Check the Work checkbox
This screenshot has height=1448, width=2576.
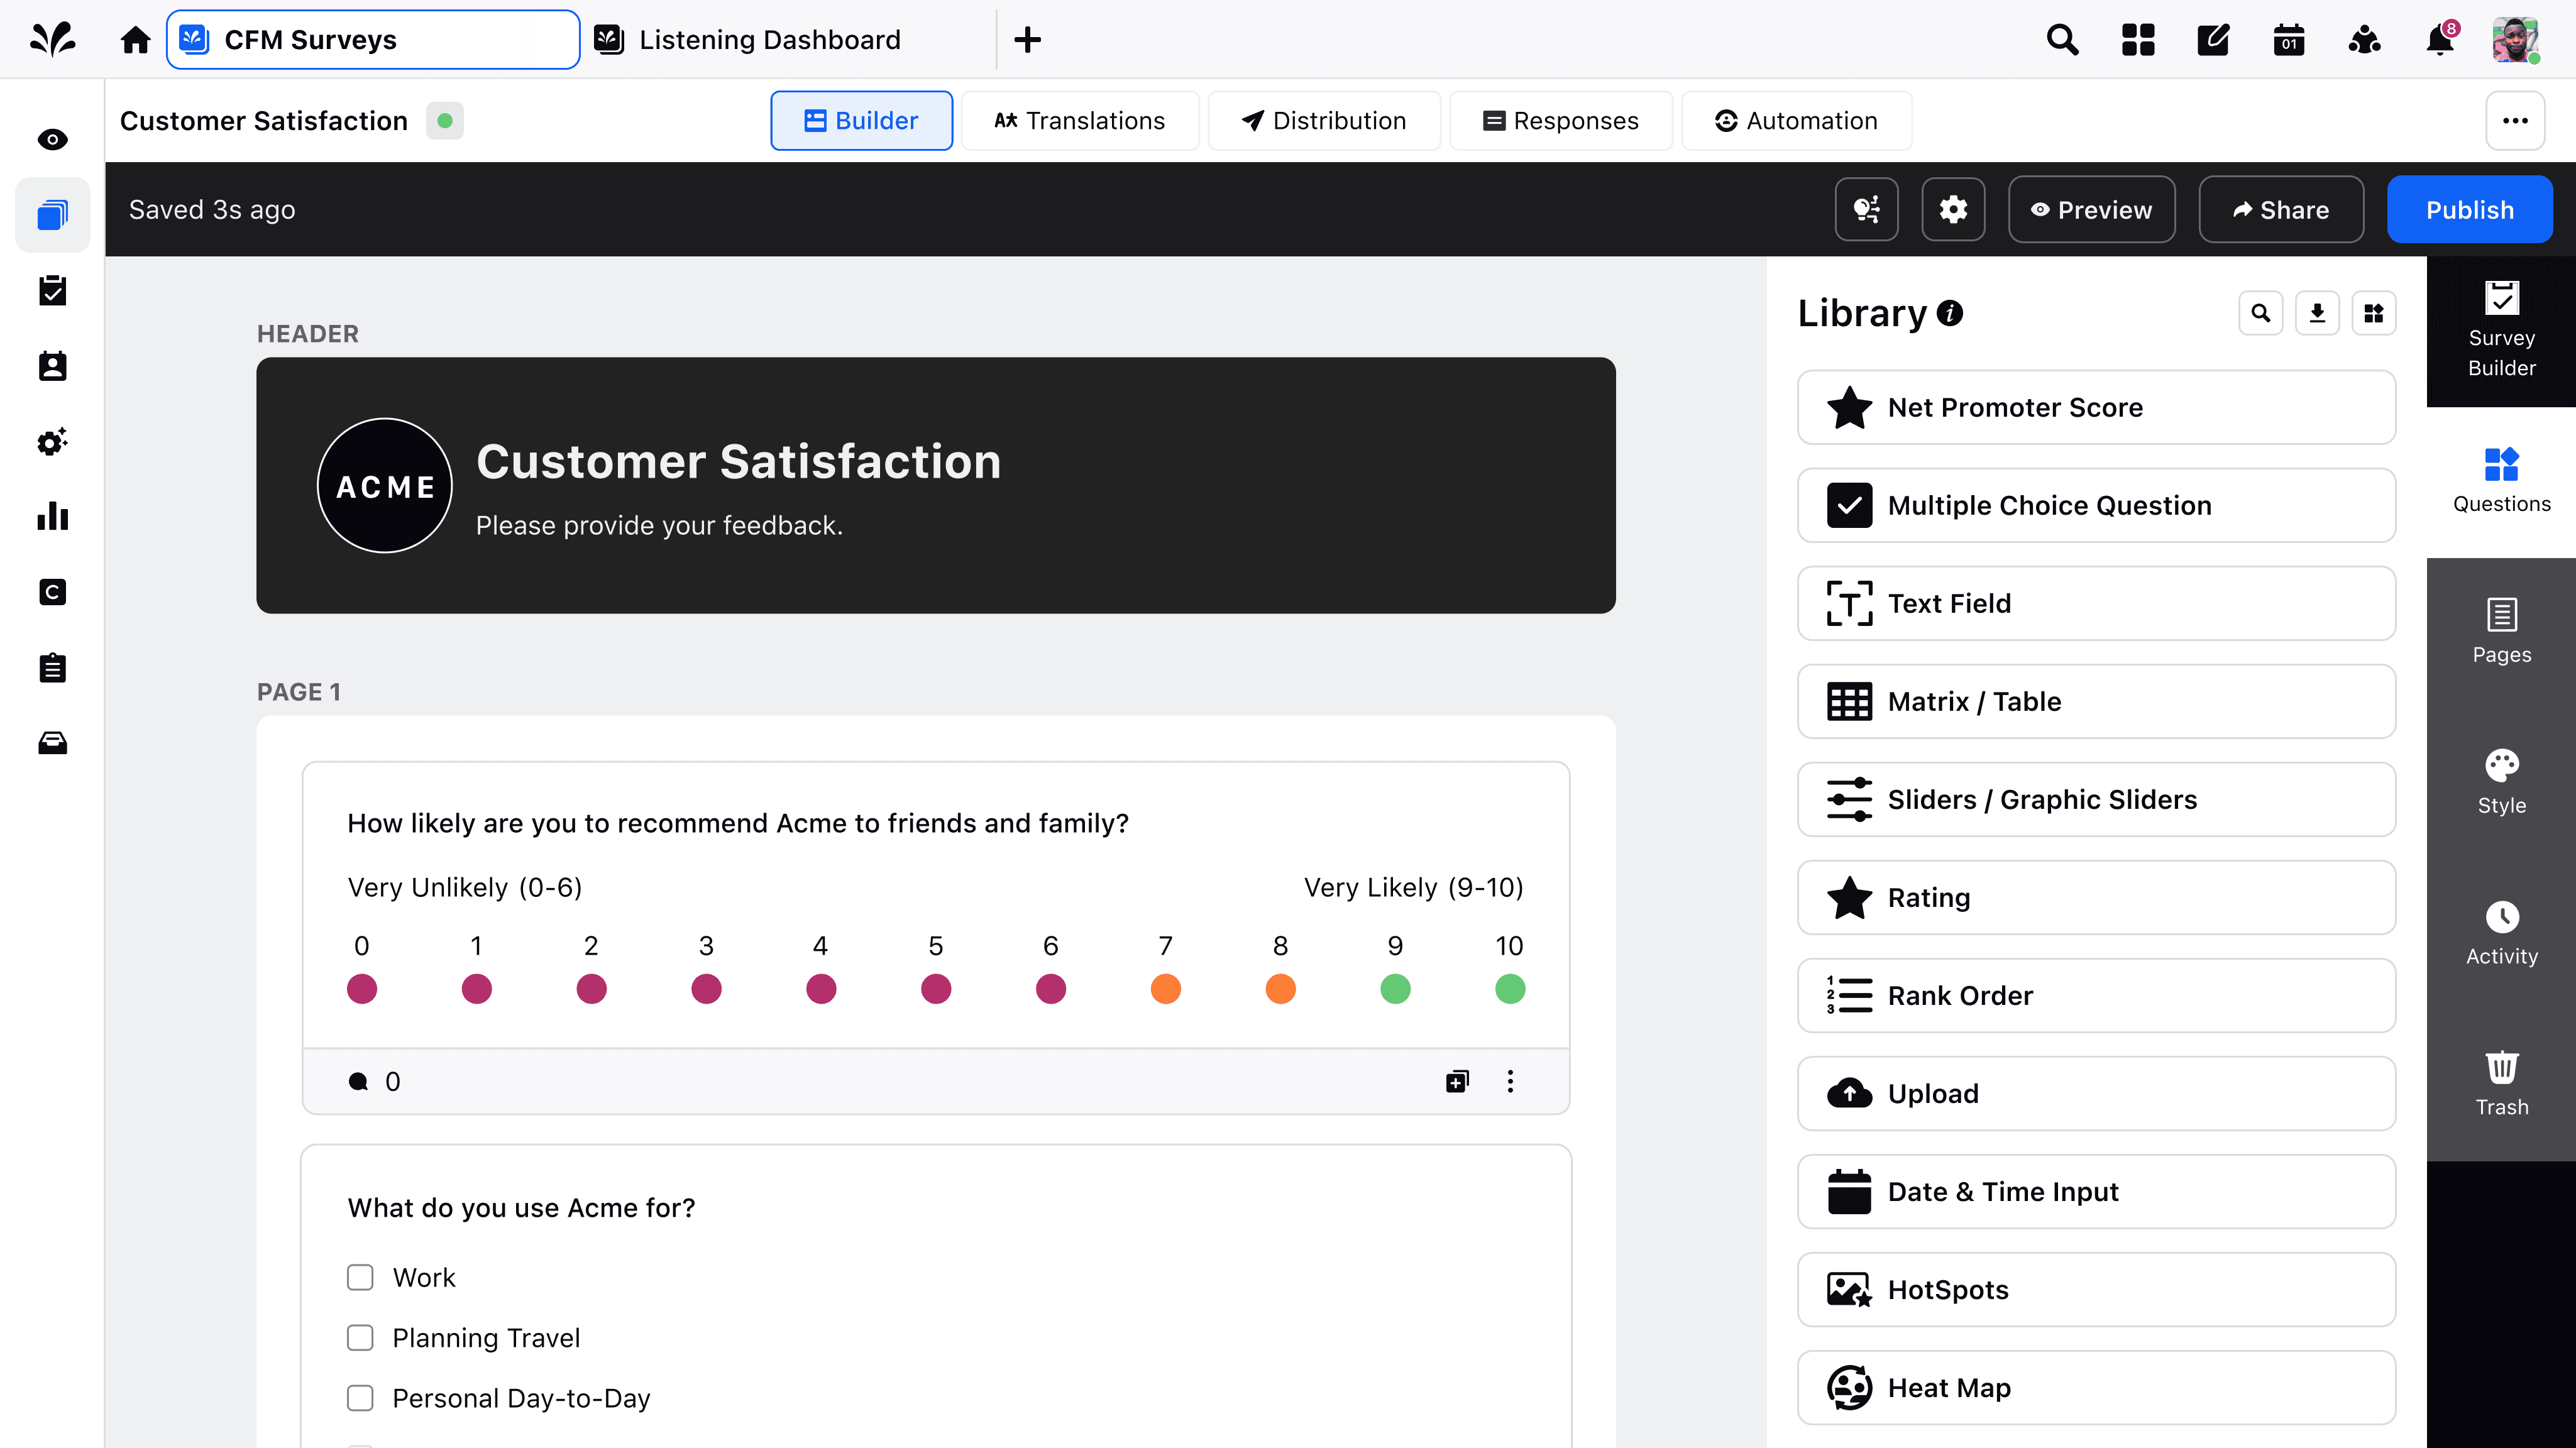(x=360, y=1277)
